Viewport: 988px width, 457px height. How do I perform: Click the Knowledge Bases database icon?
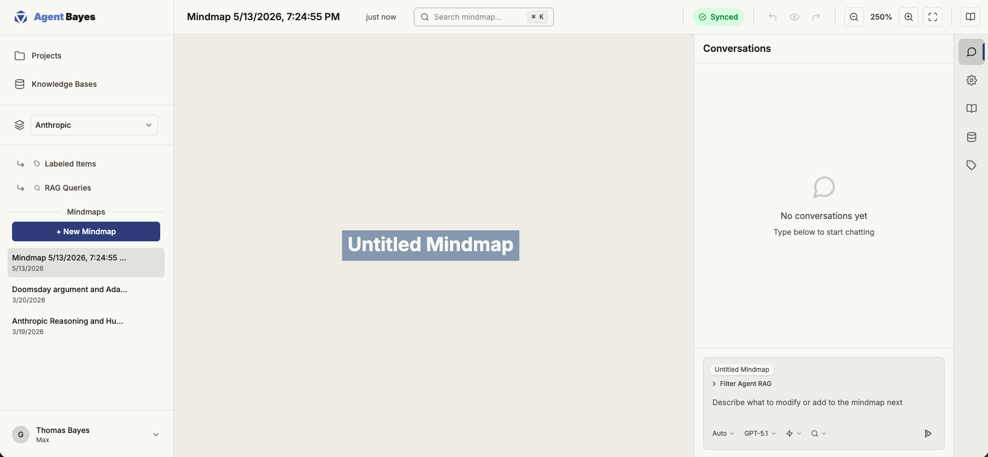pos(20,84)
